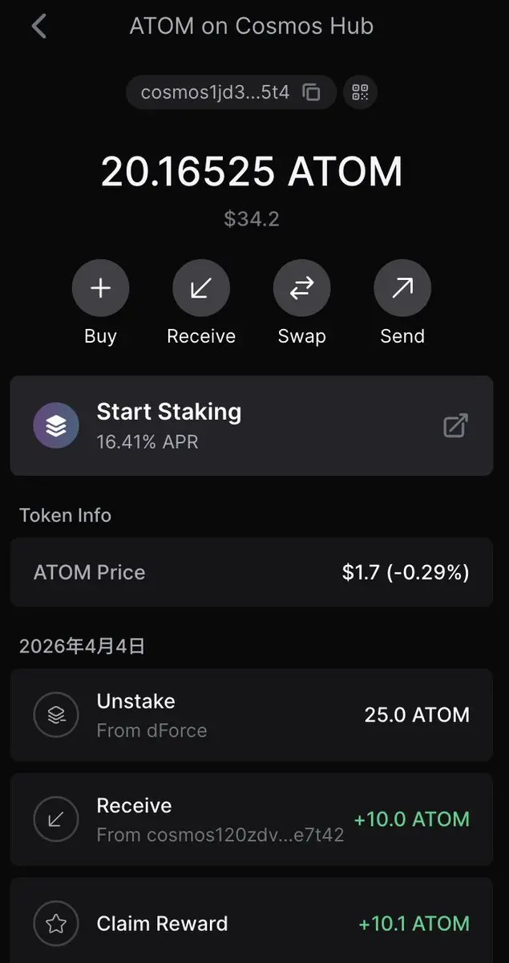Go back using the top-left arrow

[39, 26]
